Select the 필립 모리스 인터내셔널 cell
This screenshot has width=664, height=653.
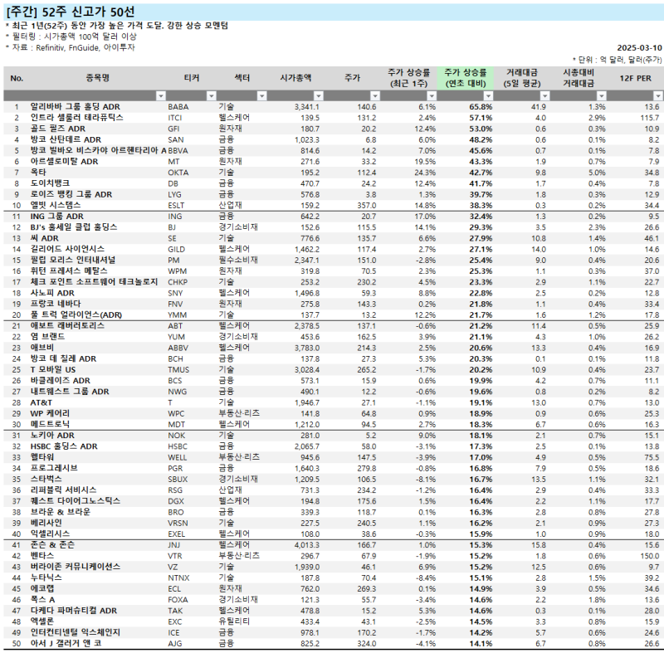click(x=73, y=260)
